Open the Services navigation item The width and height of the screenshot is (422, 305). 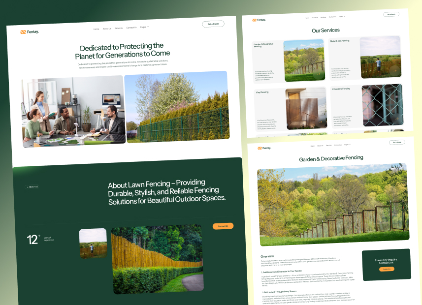tap(119, 28)
